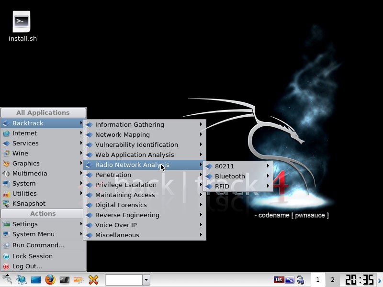Click the Internet globe menu icon
The image size is (383, 287).
click(x=6, y=133)
